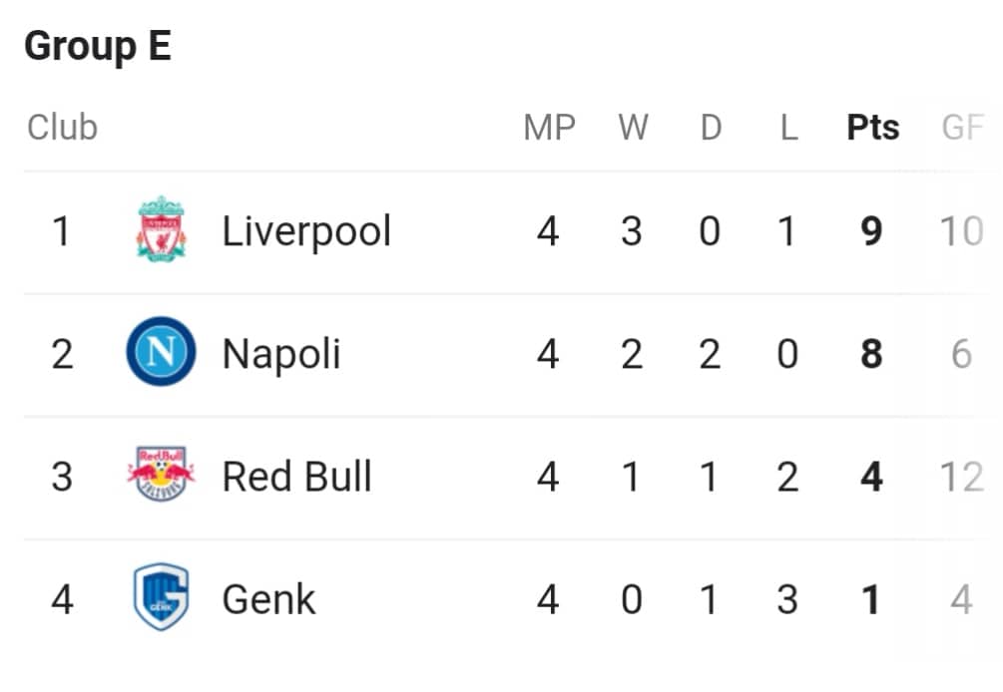This screenshot has height=692, width=1003.
Task: Click the Napoli club logo
Action: tap(162, 351)
